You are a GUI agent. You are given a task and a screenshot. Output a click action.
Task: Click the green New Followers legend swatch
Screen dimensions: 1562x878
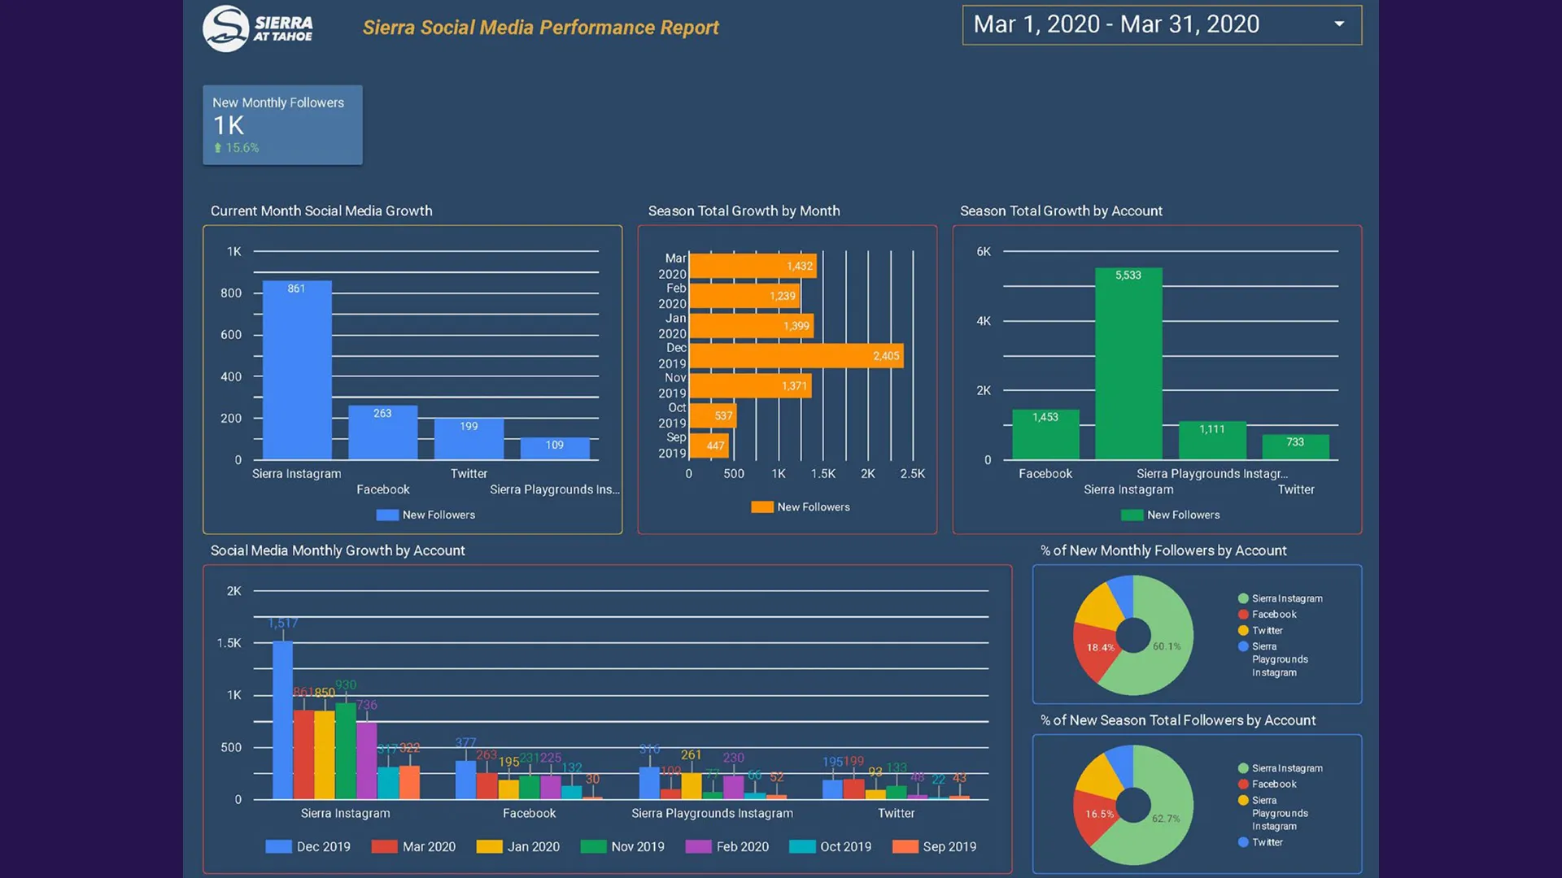click(1132, 515)
